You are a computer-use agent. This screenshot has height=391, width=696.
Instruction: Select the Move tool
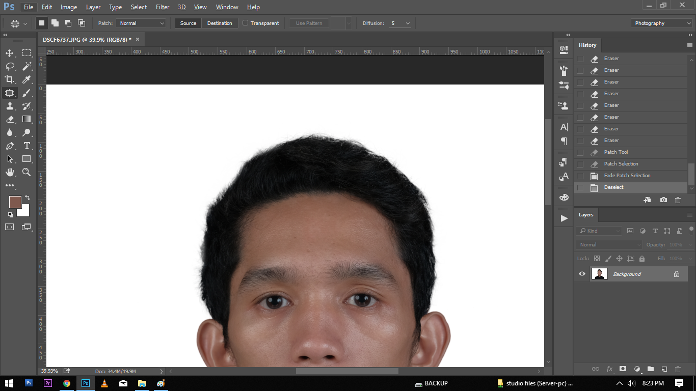[10, 53]
